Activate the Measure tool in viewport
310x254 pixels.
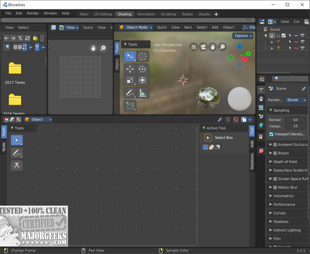pyautogui.click(x=142, y=93)
